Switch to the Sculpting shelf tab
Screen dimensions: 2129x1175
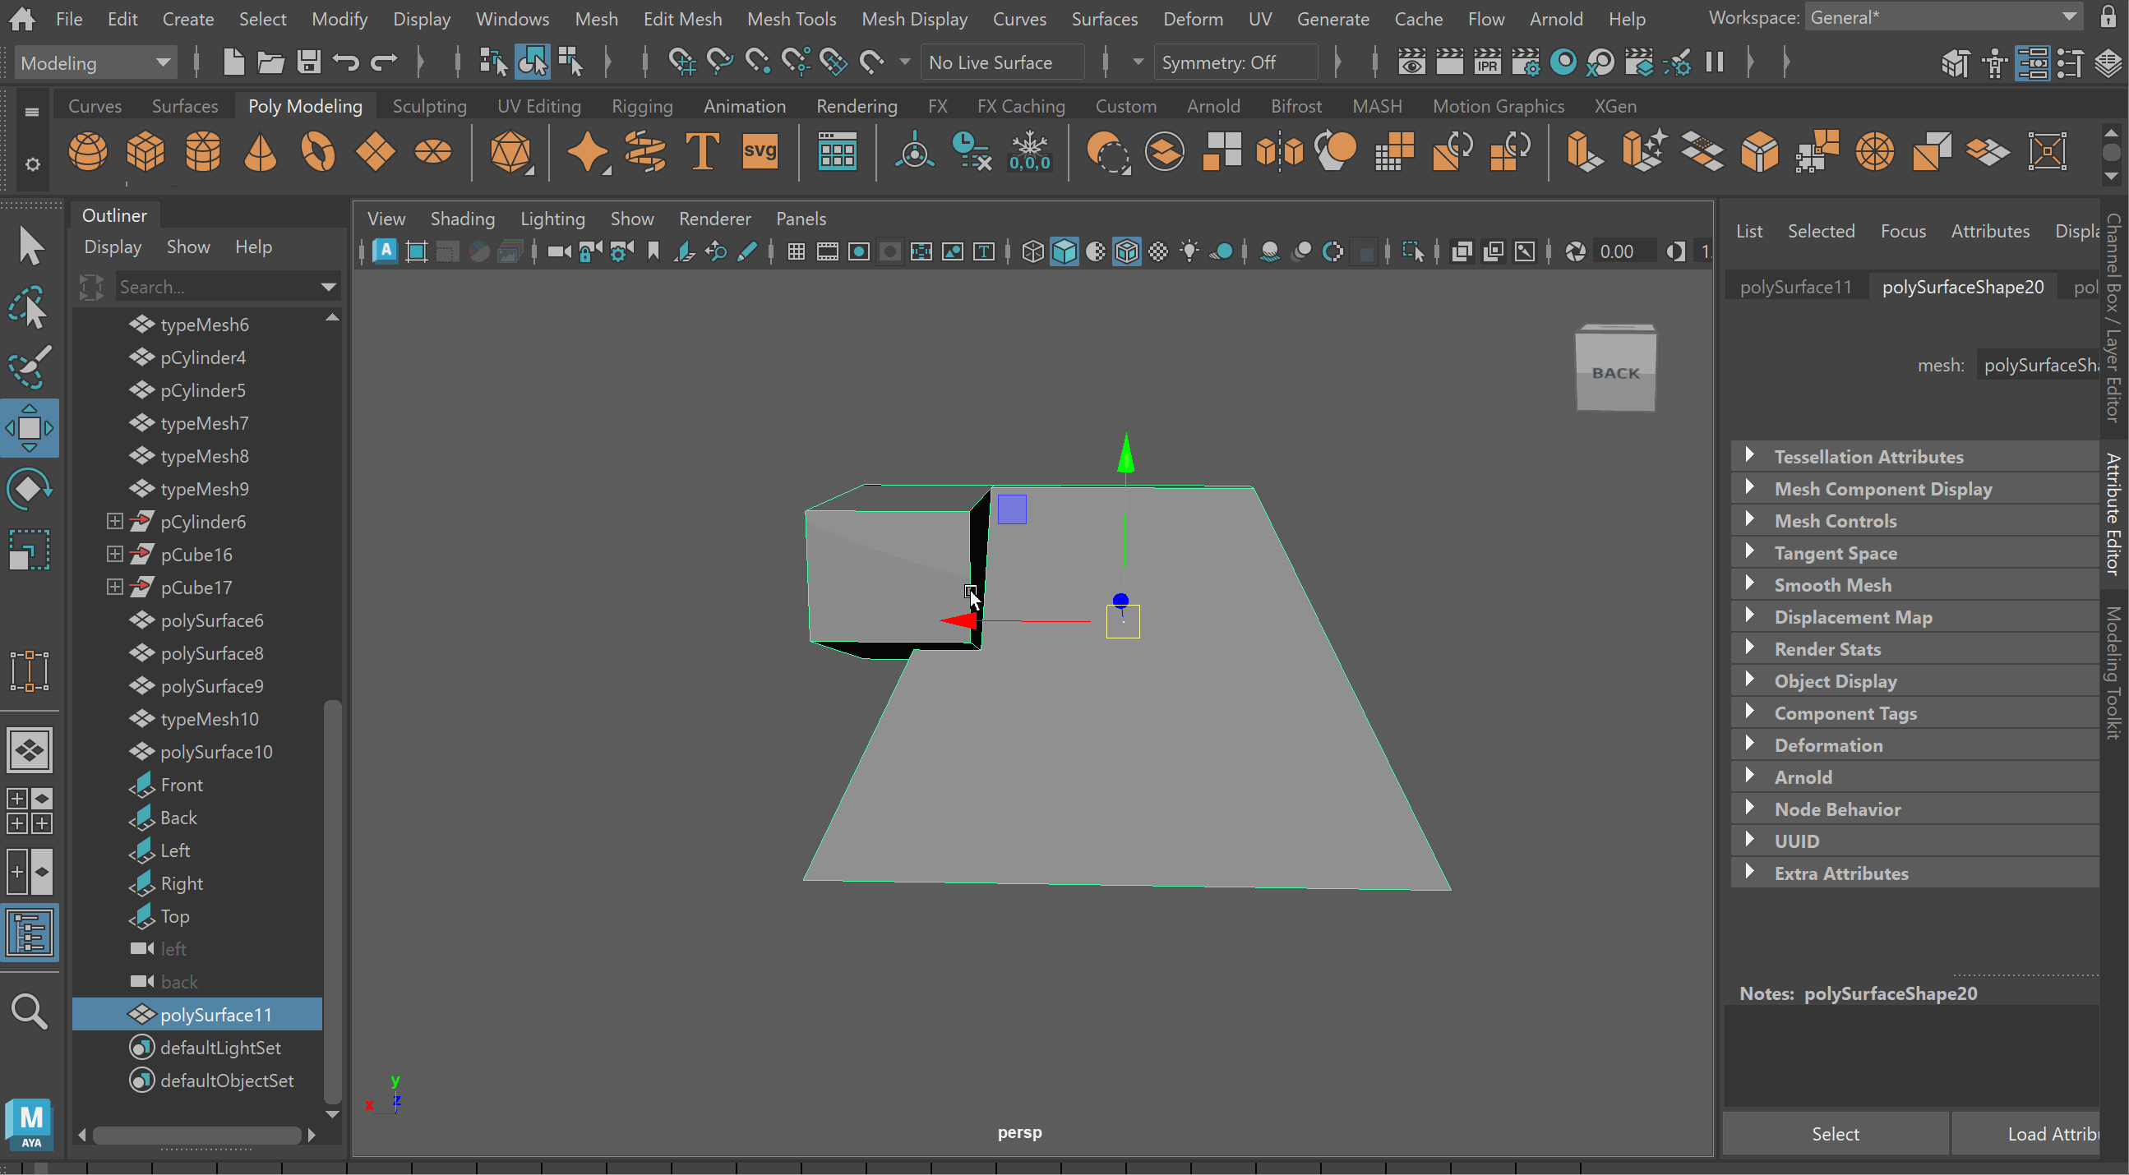pyautogui.click(x=429, y=106)
